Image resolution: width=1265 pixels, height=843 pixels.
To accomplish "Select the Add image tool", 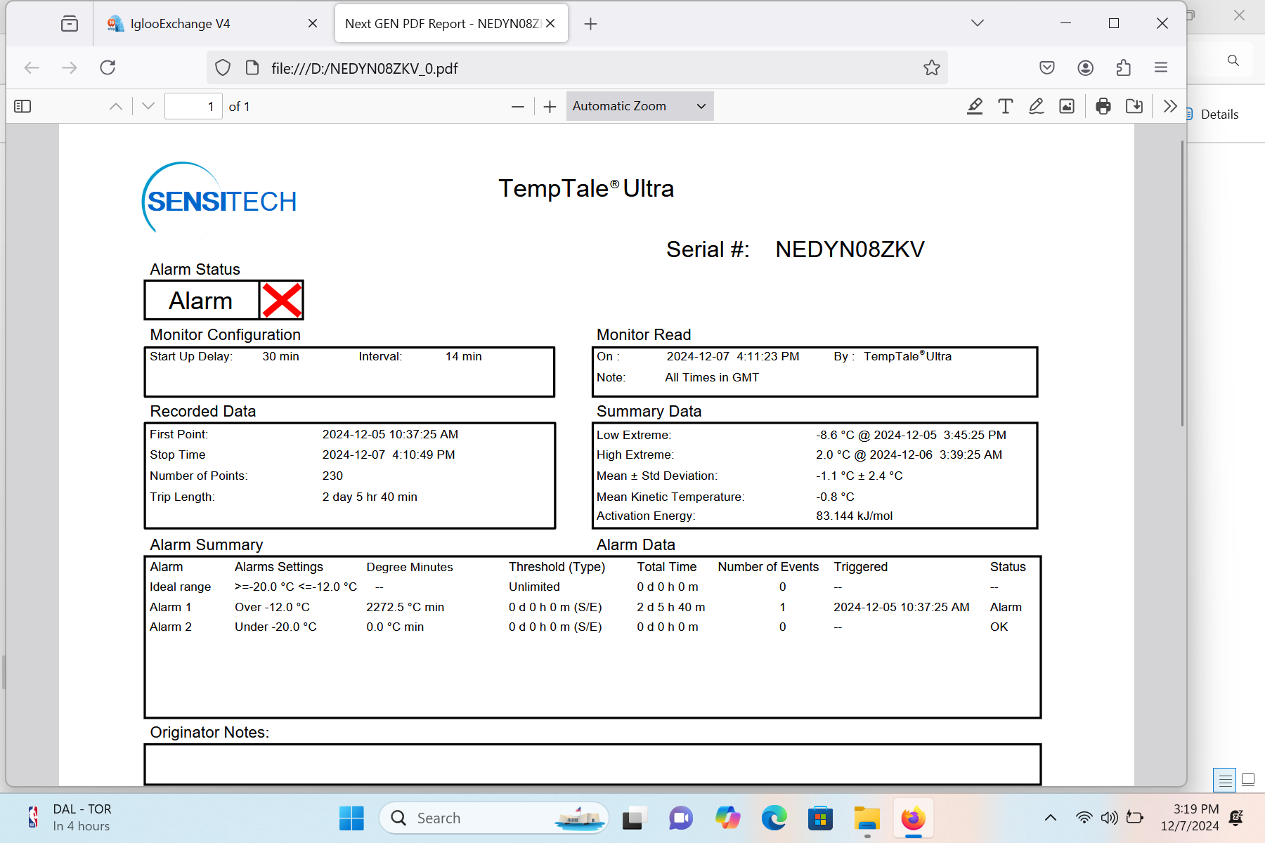I will pos(1067,106).
